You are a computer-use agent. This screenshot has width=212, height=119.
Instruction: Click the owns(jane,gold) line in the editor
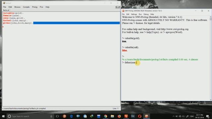pyautogui.click(x=14, y=18)
